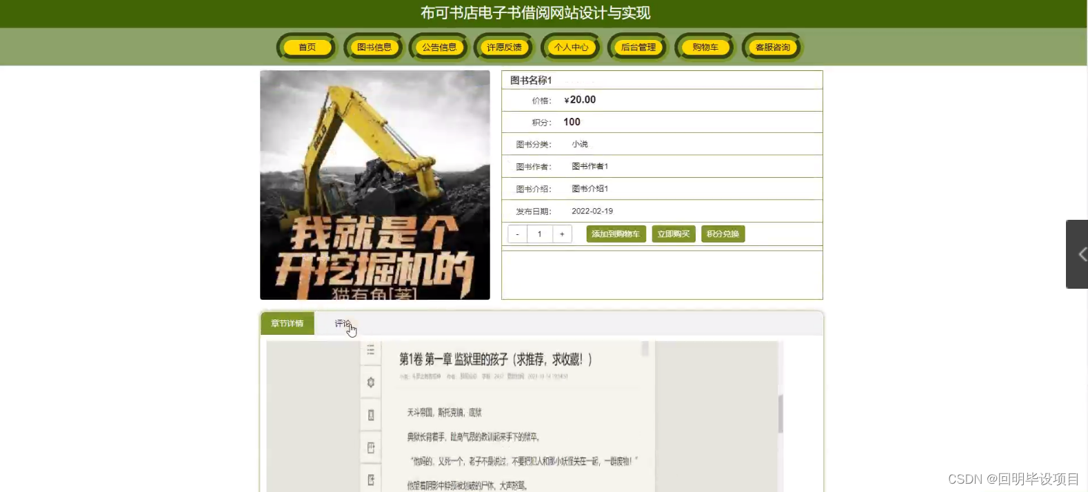The height and width of the screenshot is (492, 1088).
Task: Click the points value 100
Action: [x=572, y=122]
